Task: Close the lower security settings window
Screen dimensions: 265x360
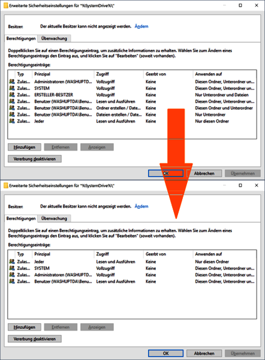Action: (257, 185)
